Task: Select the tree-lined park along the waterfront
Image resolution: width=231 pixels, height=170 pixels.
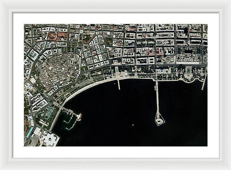Action: click(154, 71)
